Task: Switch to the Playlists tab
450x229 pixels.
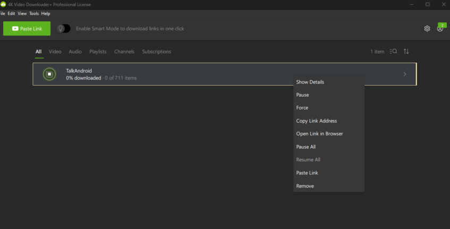Action: coord(98,52)
